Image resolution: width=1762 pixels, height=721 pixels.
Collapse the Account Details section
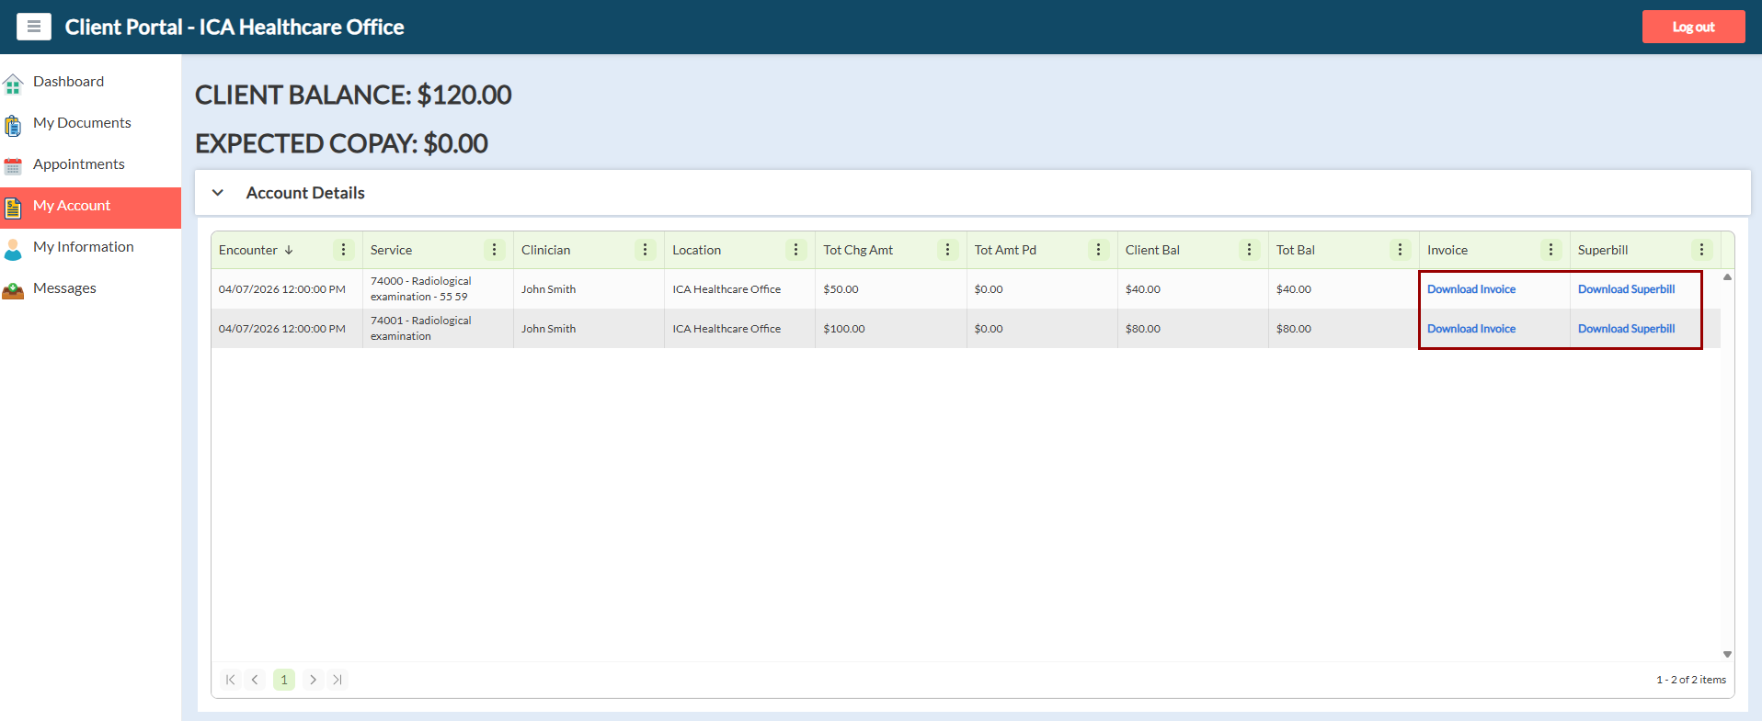(218, 193)
